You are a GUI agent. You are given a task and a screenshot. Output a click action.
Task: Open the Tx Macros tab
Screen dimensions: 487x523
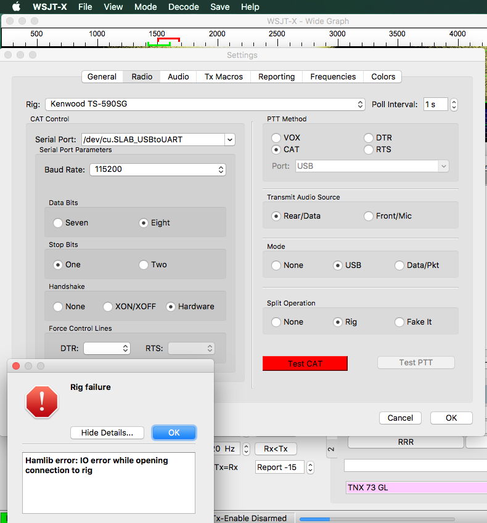click(224, 77)
